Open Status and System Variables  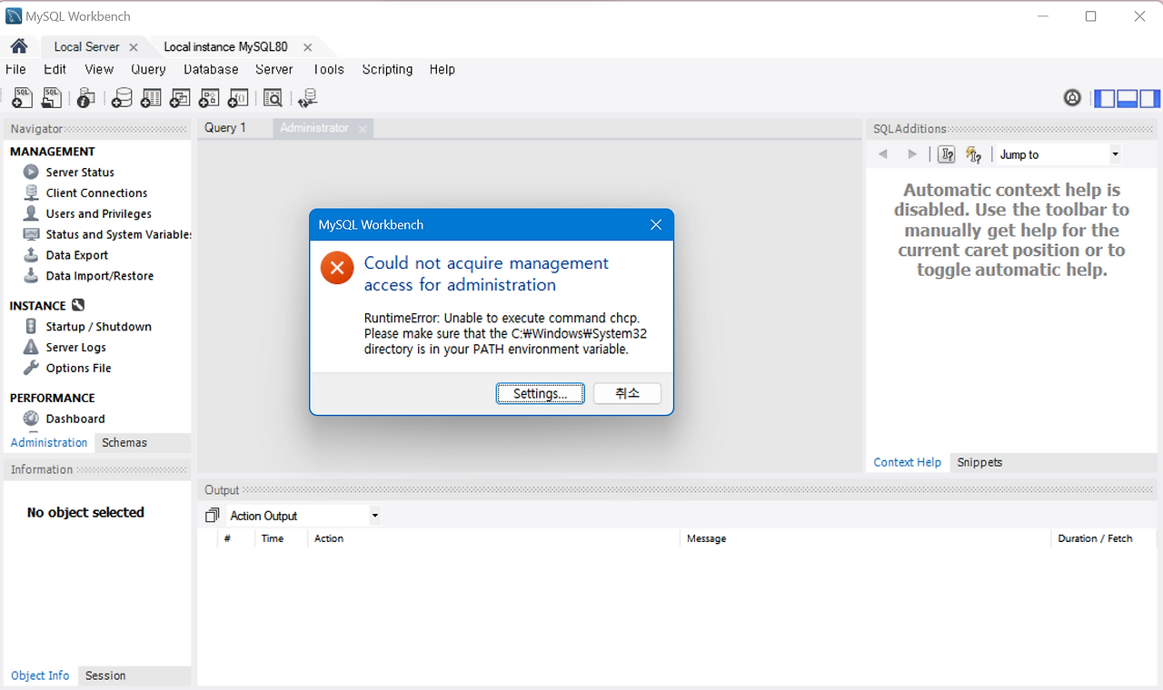[118, 235]
